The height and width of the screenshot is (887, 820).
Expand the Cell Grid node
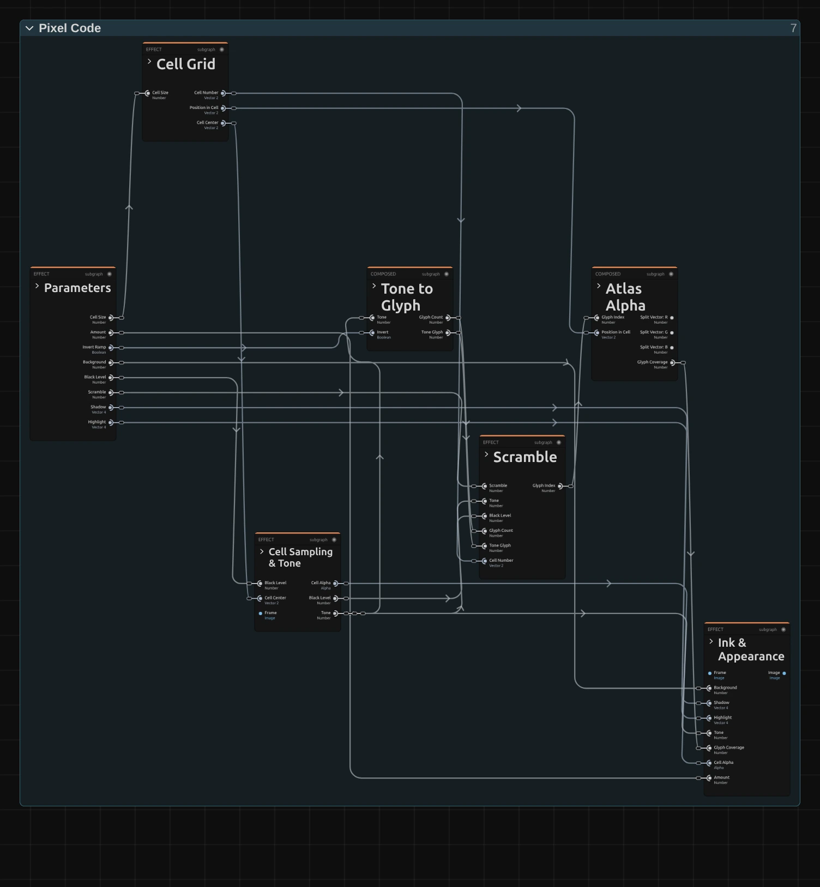(x=149, y=62)
